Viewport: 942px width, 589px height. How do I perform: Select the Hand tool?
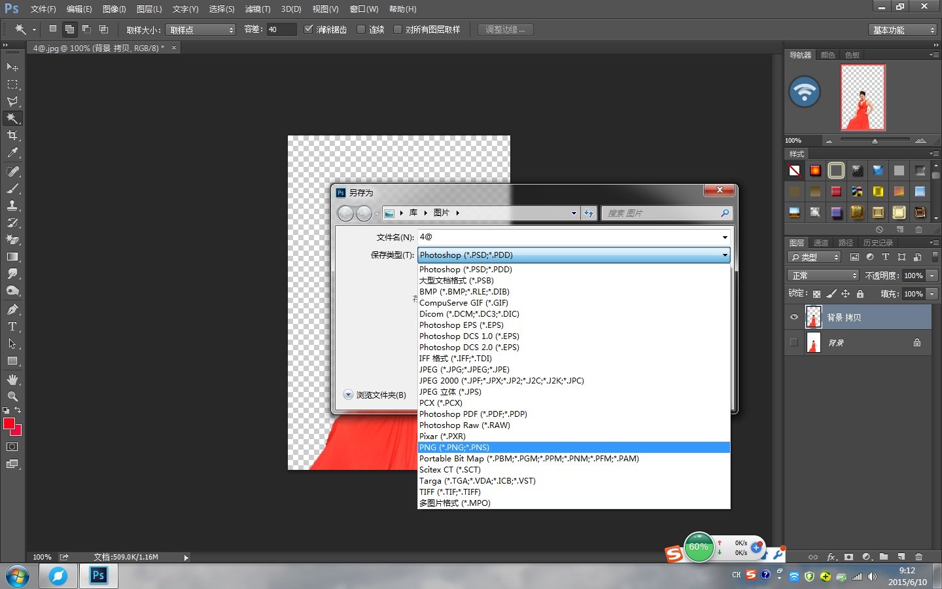(12, 380)
